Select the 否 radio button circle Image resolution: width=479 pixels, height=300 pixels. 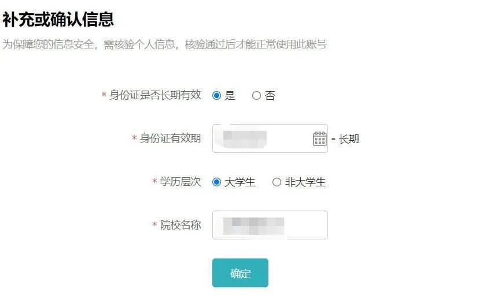[256, 96]
